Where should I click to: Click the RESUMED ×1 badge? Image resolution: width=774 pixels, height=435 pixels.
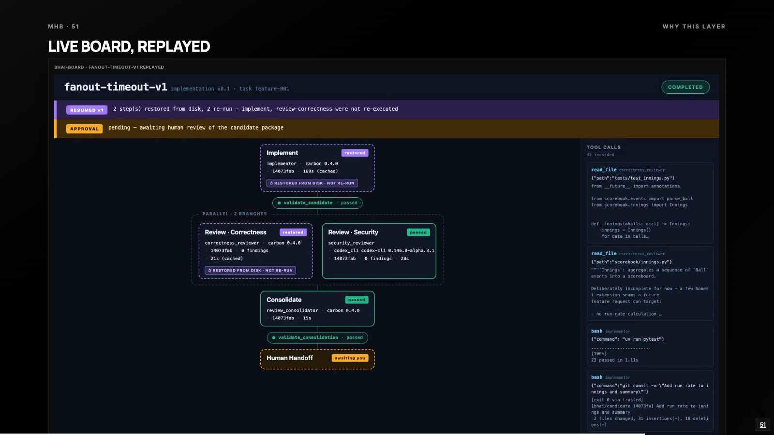(x=87, y=110)
